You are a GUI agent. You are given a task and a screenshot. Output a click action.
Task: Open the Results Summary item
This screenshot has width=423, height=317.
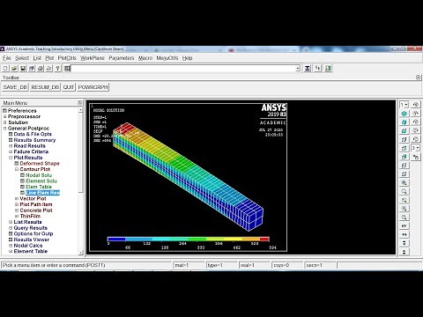pos(34,140)
